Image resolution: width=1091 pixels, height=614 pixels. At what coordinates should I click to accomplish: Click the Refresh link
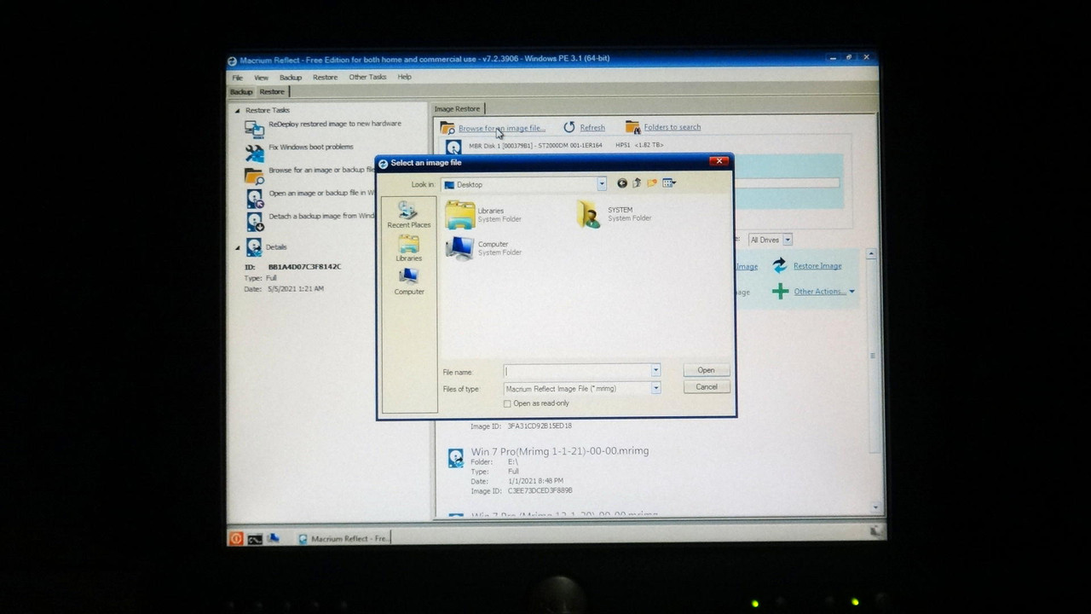point(592,128)
